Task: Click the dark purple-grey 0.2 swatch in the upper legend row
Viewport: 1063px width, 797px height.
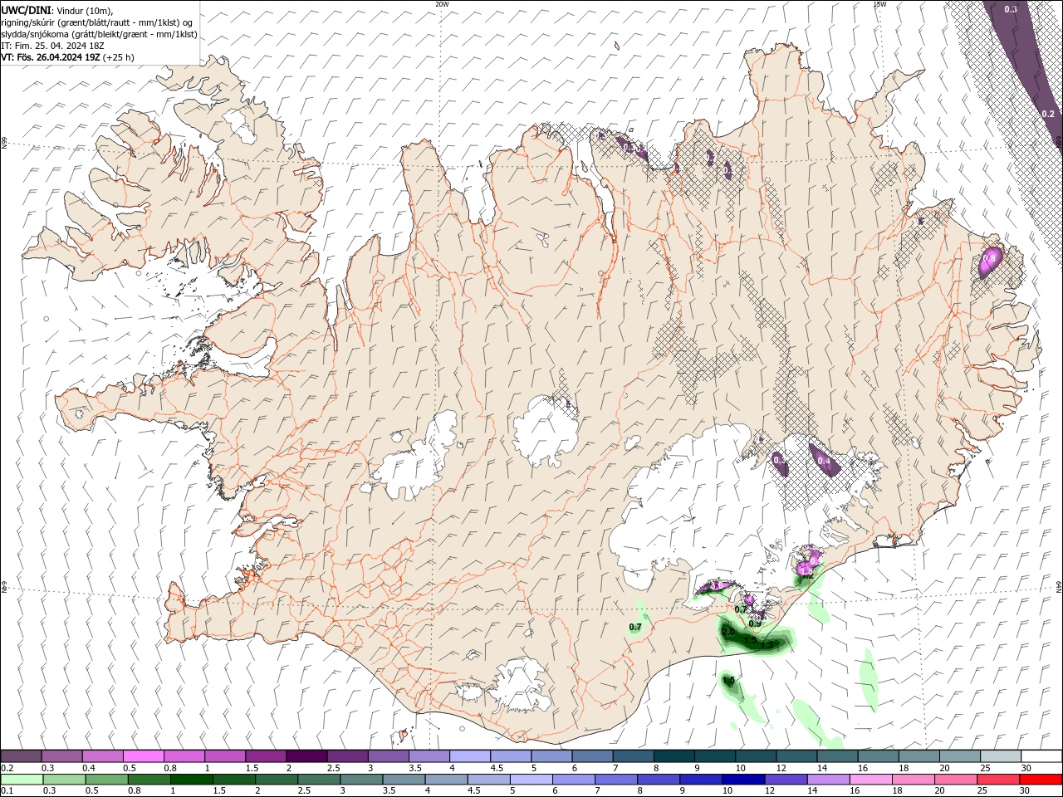Action: [x=22, y=755]
